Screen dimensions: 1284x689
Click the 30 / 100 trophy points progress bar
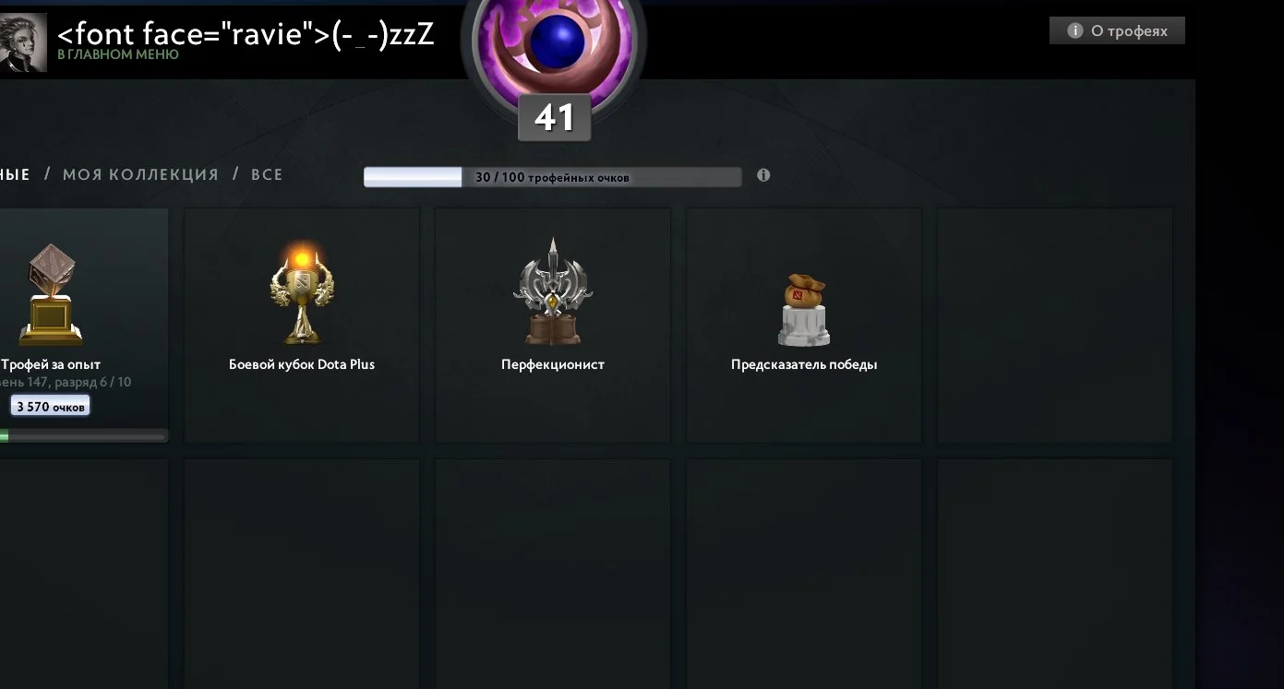click(552, 177)
